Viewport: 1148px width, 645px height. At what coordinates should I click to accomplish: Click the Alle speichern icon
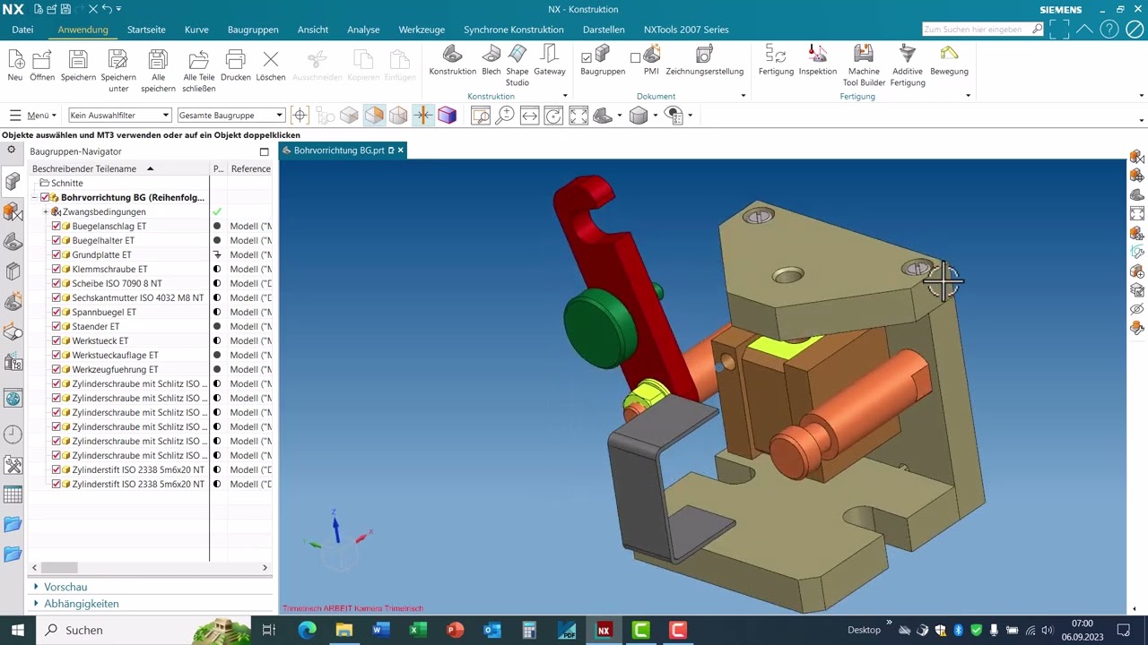[158, 70]
